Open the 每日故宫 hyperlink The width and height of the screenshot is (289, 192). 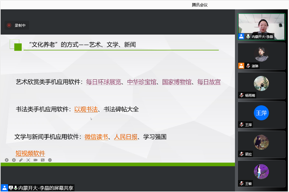[209, 82]
